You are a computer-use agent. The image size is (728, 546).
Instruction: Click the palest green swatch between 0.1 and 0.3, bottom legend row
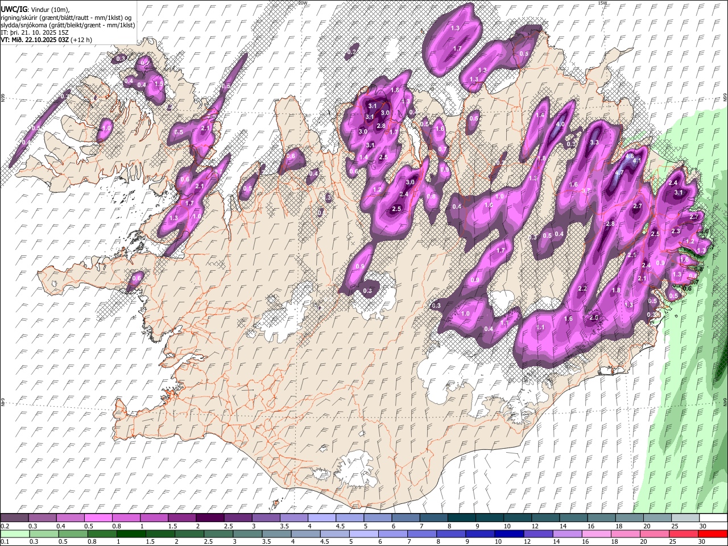pyautogui.click(x=15, y=533)
